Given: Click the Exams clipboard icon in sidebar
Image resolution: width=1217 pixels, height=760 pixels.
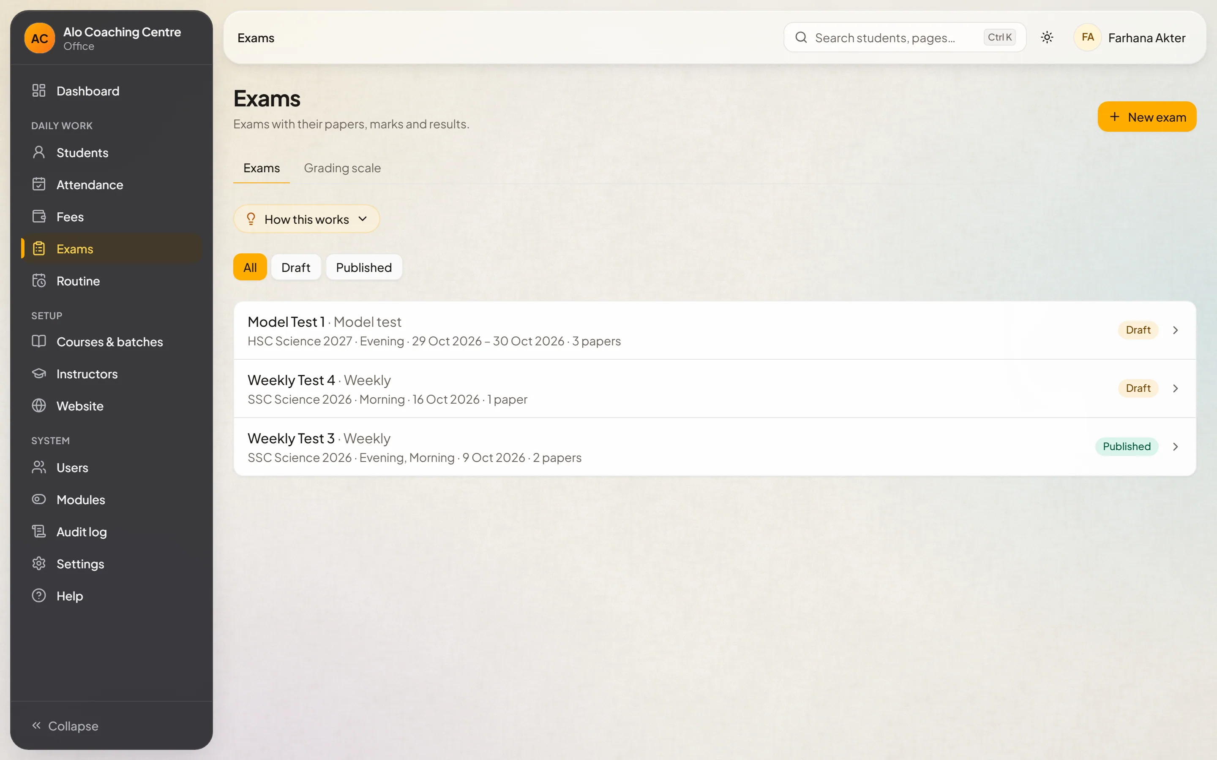Looking at the screenshot, I should pos(39,249).
